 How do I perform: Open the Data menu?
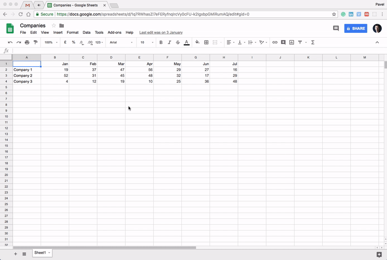(87, 32)
